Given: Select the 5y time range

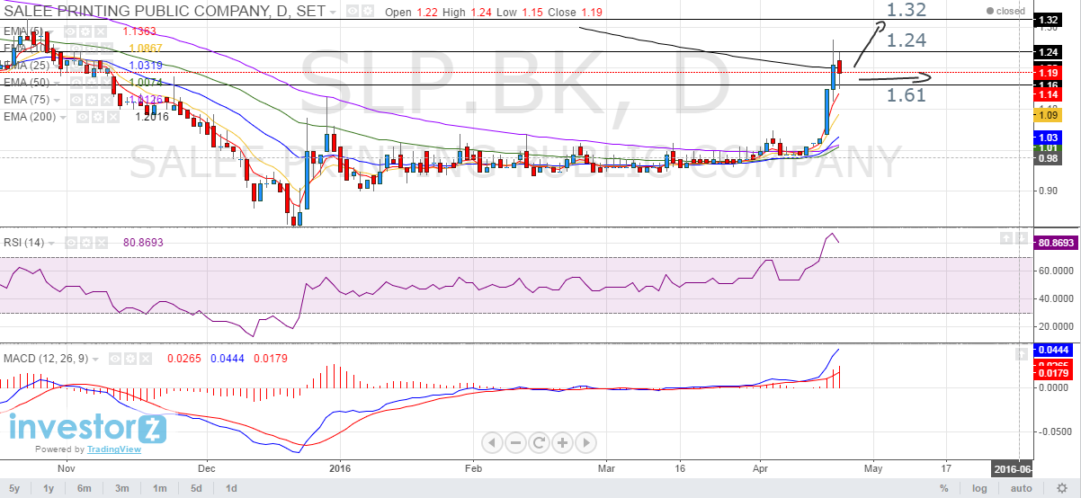Looking at the screenshot, I should (x=14, y=488).
